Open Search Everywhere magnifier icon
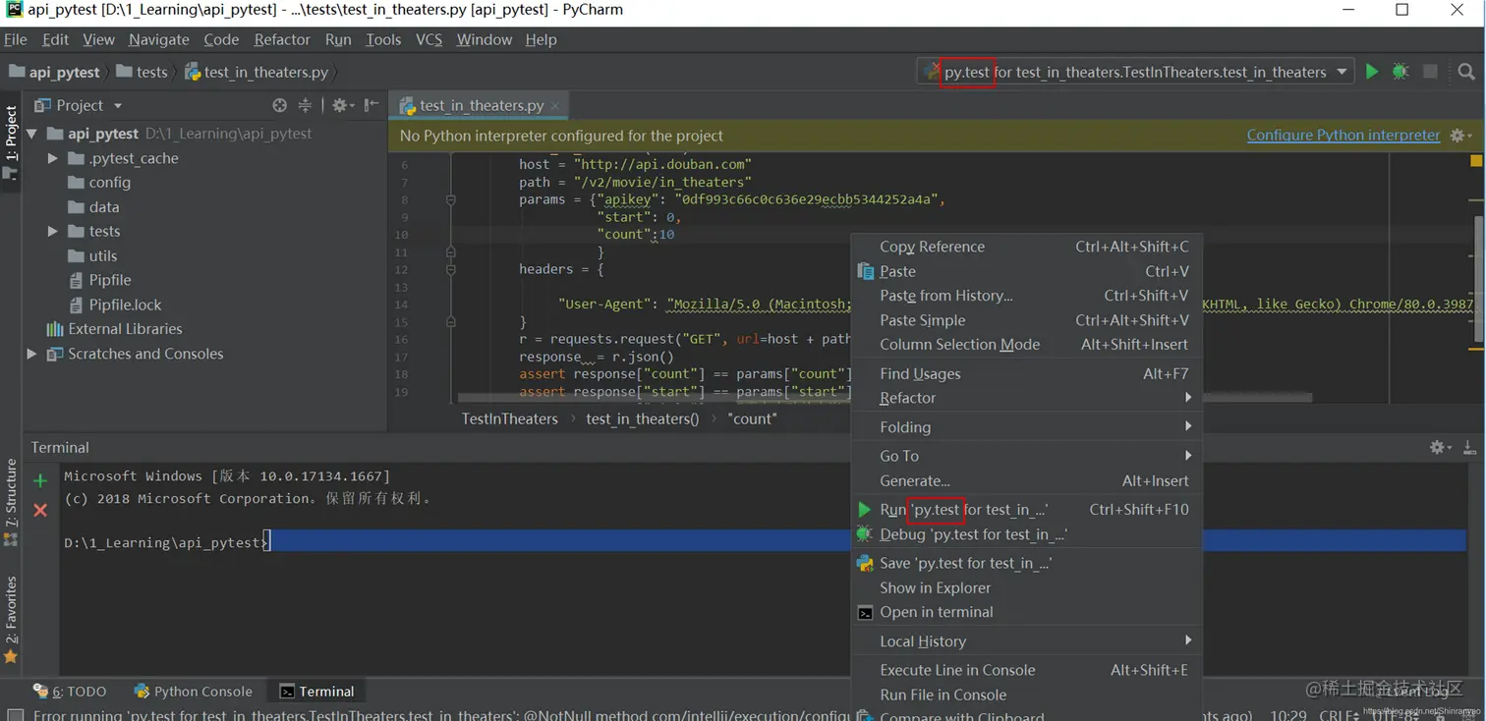Screen dimensions: 1486x721 (1466, 72)
